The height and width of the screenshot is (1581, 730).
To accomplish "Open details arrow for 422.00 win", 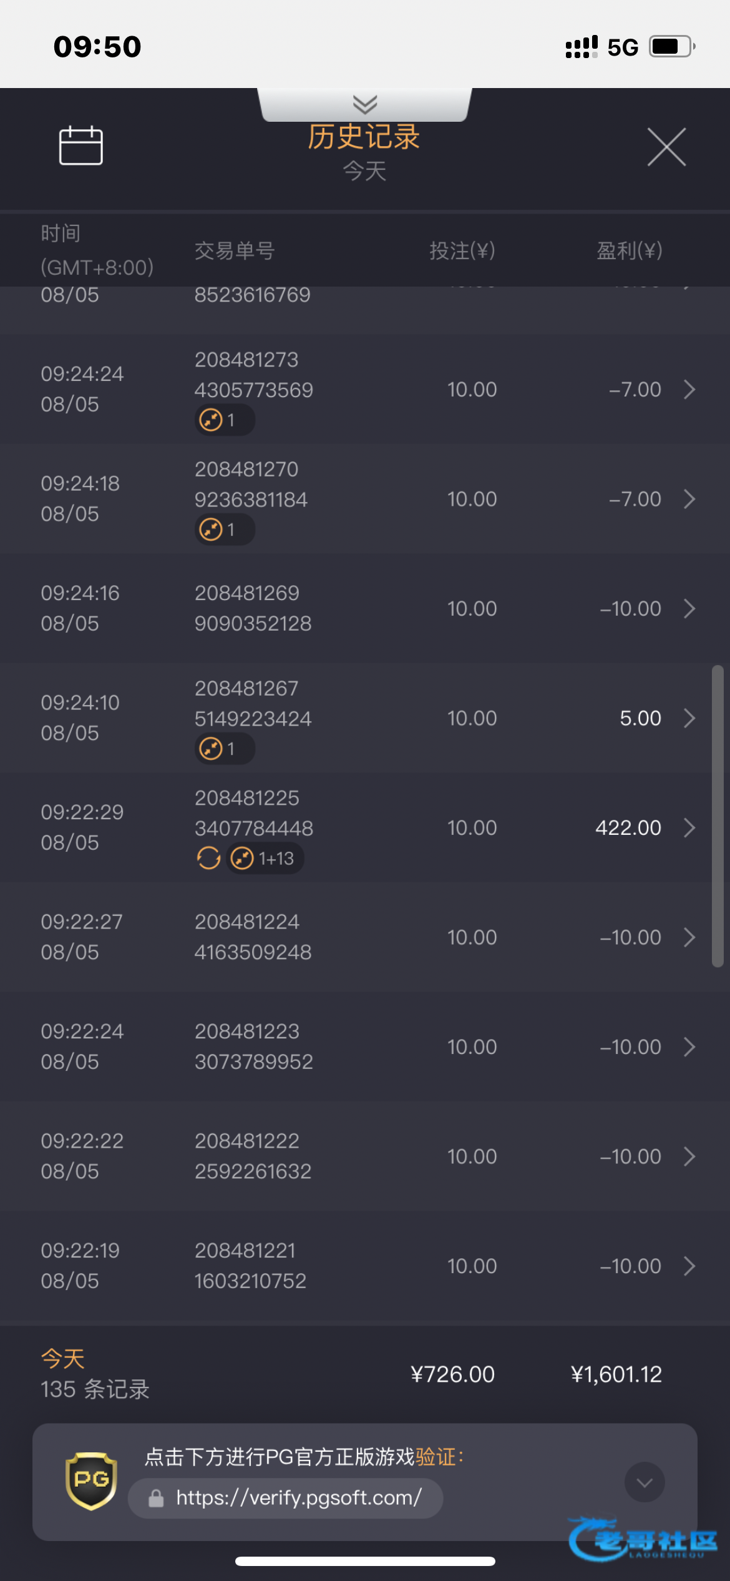I will click(x=689, y=827).
